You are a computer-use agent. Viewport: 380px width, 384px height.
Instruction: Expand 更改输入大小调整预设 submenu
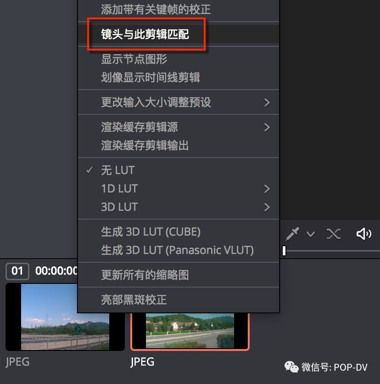coord(179,102)
